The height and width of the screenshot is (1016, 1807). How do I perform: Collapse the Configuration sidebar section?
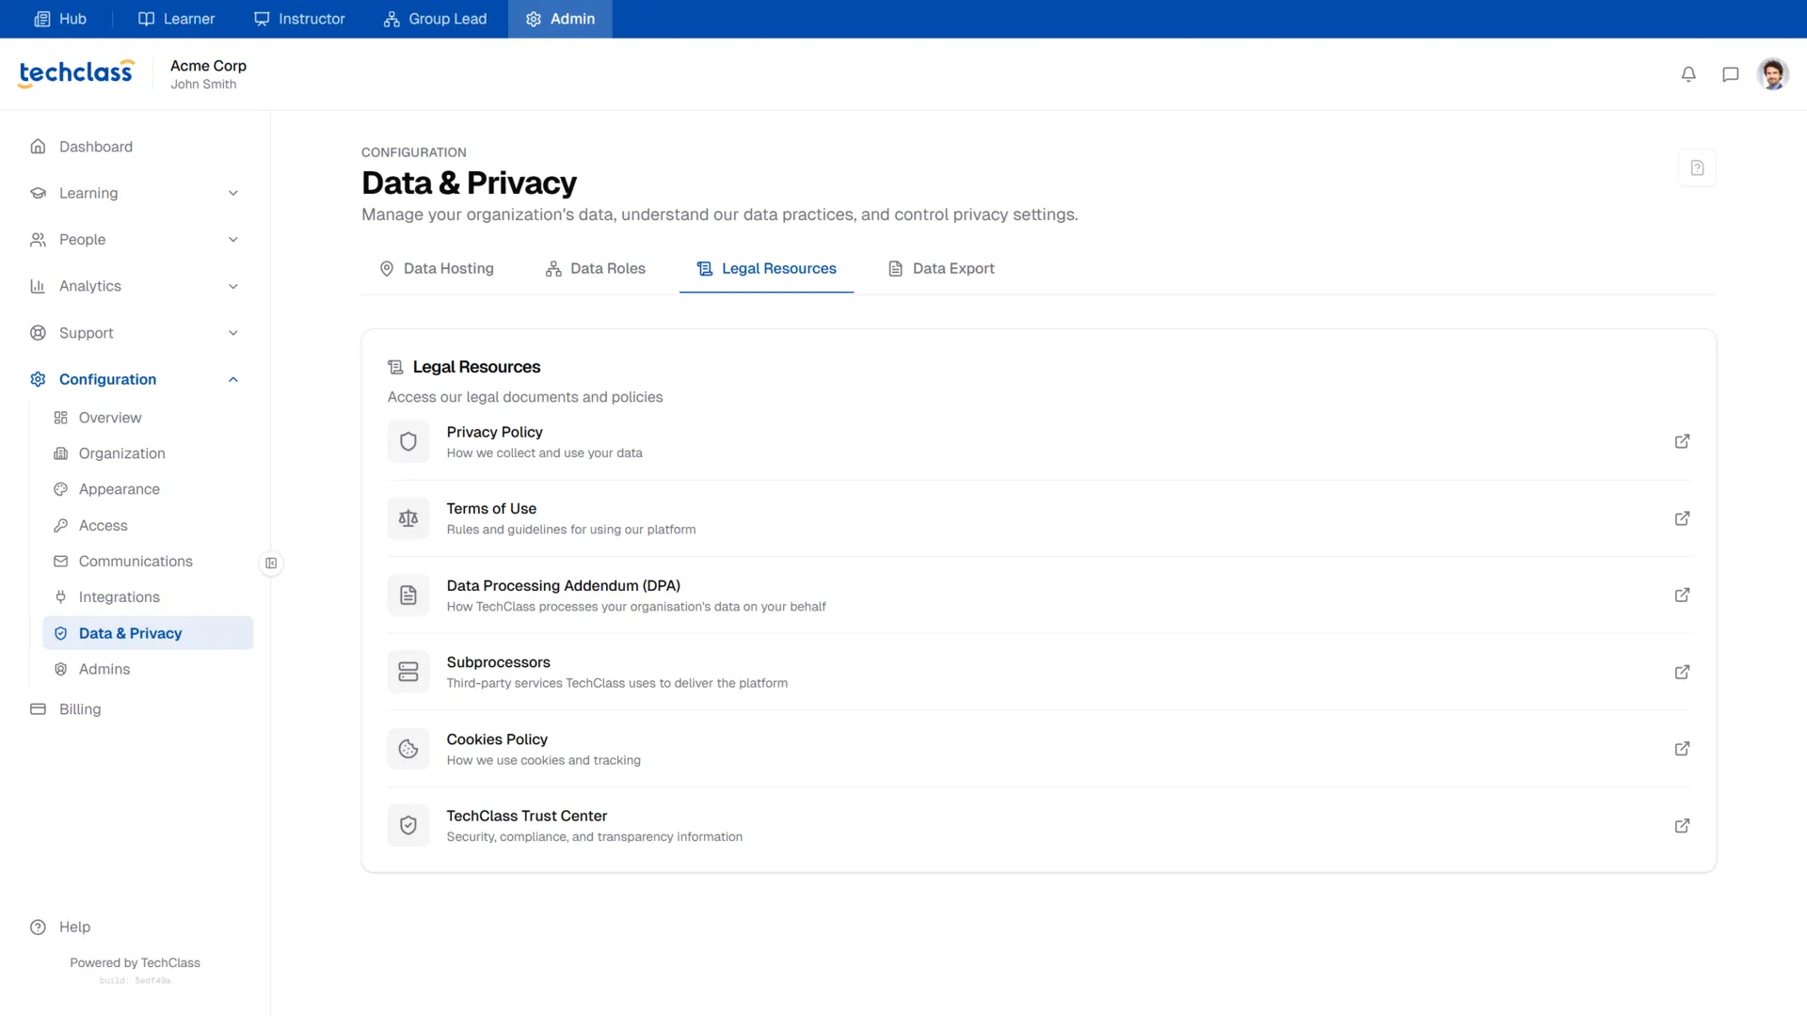tap(135, 379)
